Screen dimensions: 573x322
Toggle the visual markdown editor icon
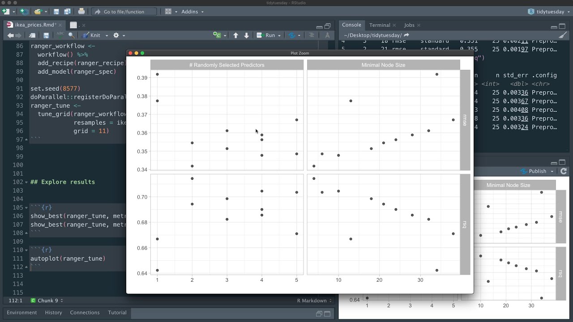pos(328,35)
